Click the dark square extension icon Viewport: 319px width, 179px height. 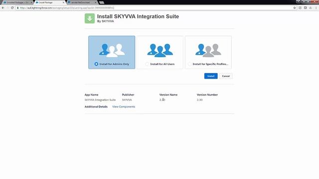click(x=306, y=8)
